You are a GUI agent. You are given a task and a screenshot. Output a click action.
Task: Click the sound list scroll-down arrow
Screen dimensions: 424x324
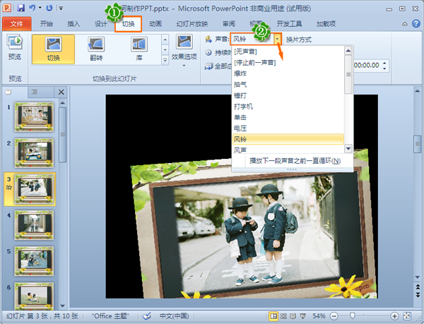tap(348, 148)
